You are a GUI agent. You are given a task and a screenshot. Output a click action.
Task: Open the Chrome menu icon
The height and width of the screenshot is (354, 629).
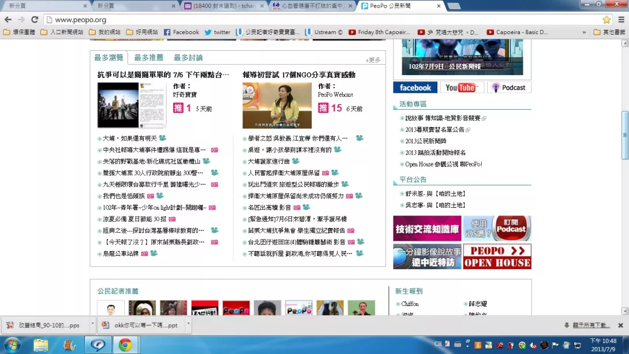pyautogui.click(x=621, y=19)
